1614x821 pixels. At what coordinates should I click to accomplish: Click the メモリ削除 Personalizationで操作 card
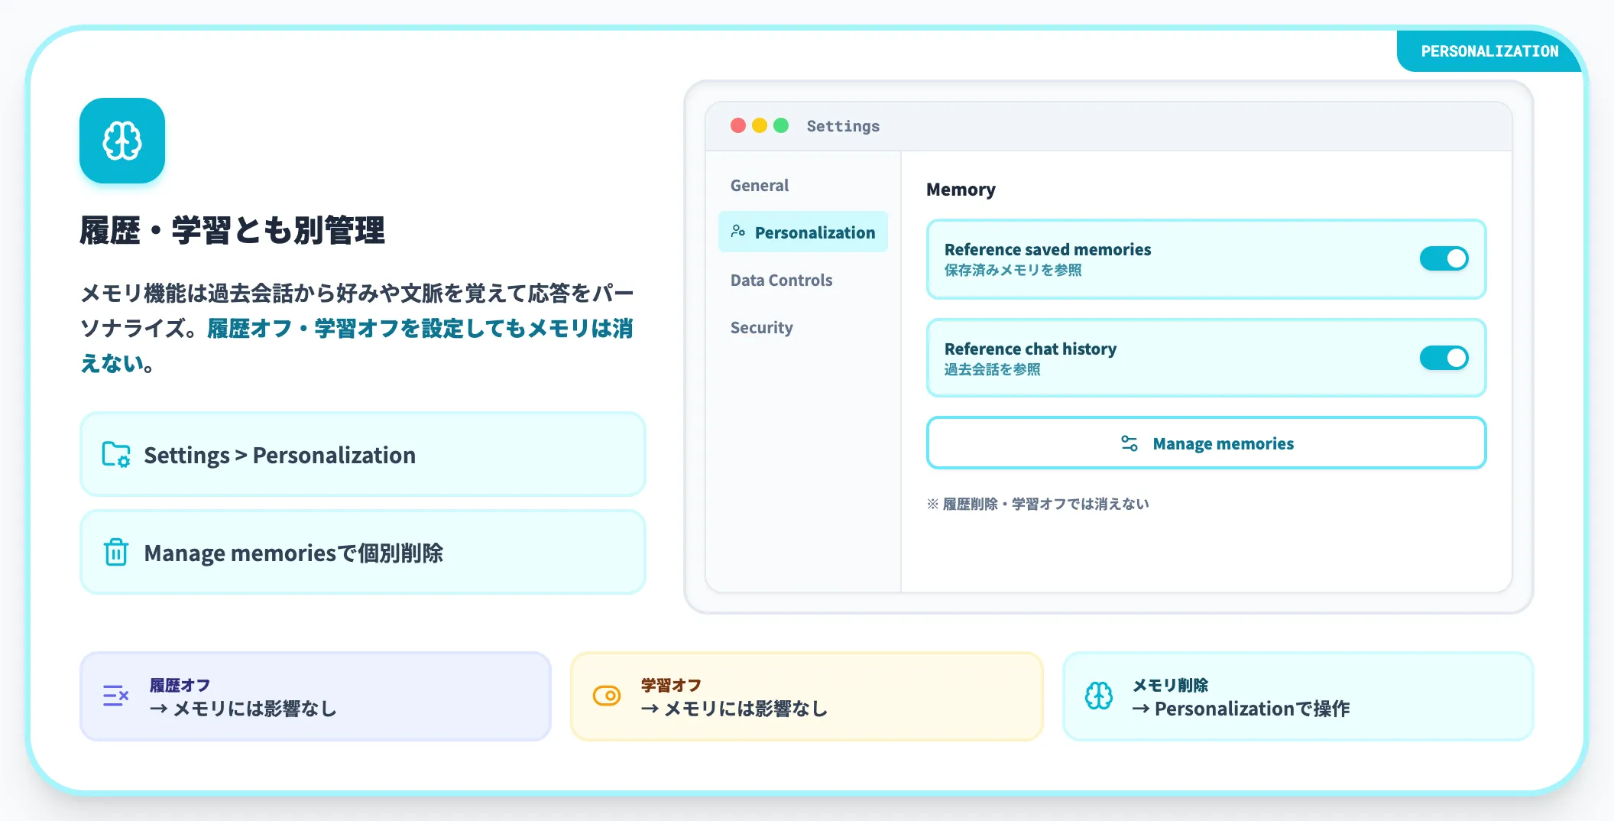(1298, 696)
